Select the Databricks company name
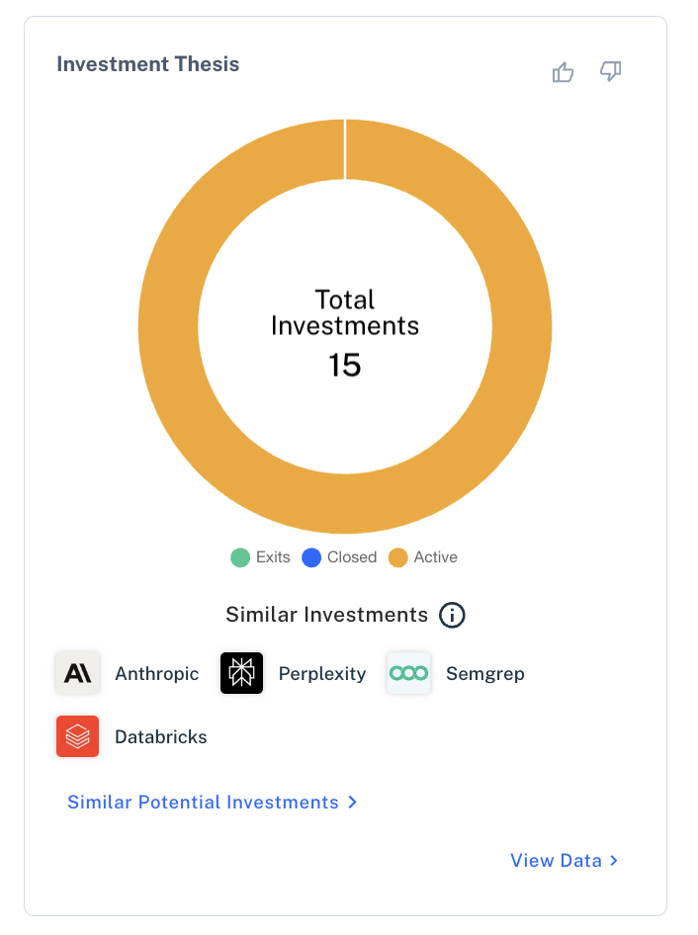This screenshot has height=935, width=698. click(161, 736)
